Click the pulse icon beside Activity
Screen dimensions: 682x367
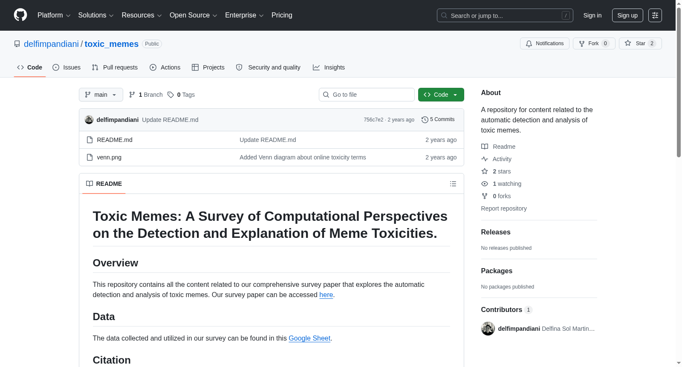[485, 159]
